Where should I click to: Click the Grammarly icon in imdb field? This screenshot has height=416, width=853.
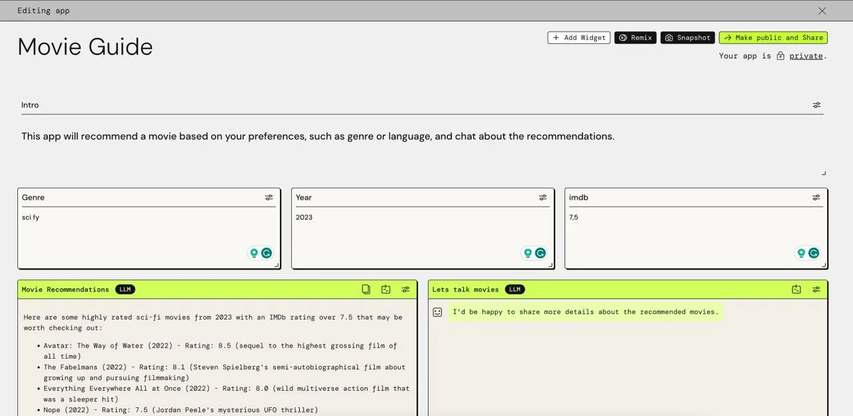coord(814,253)
